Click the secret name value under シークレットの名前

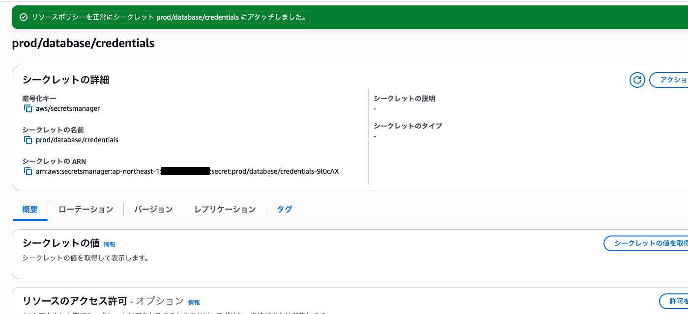click(77, 140)
